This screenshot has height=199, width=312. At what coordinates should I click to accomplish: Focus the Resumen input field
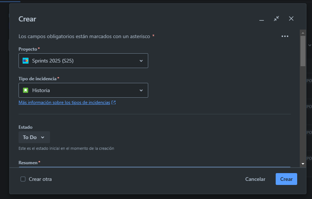pos(155,167)
